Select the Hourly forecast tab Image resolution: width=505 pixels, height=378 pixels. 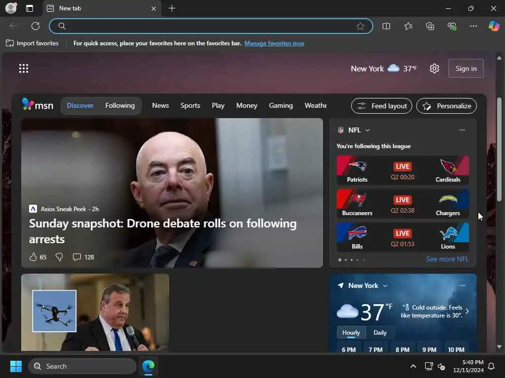(x=351, y=333)
